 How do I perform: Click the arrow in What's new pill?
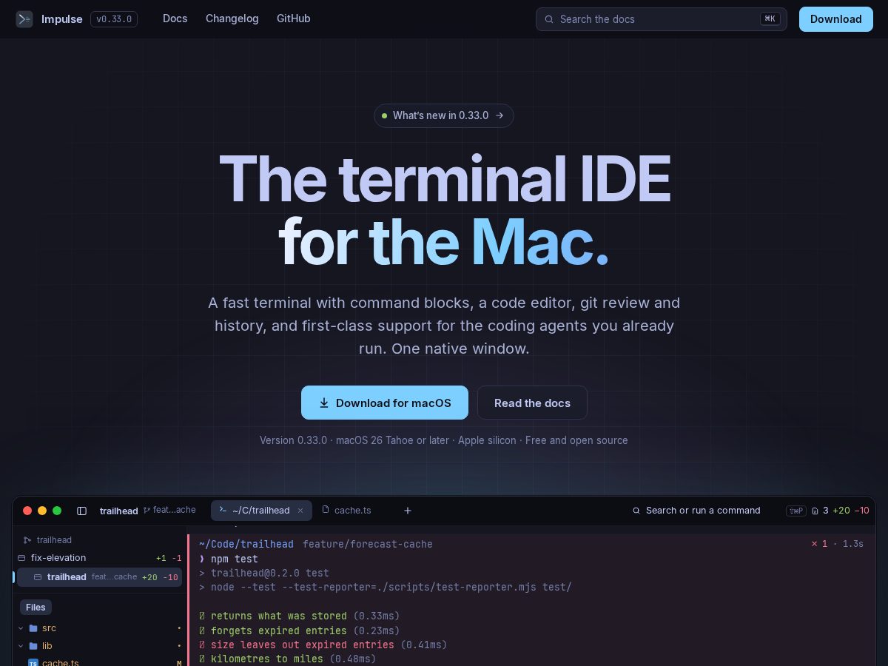pyautogui.click(x=499, y=115)
